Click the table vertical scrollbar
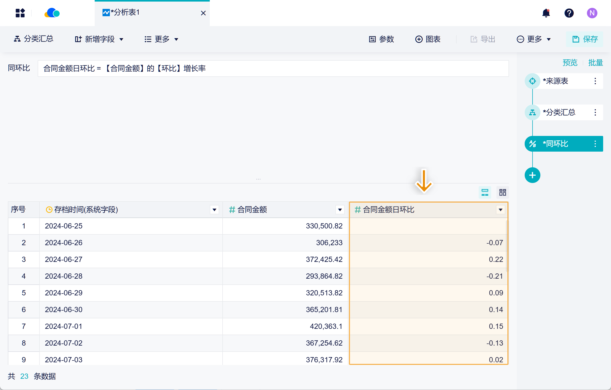Image resolution: width=611 pixels, height=390 pixels. click(507, 246)
